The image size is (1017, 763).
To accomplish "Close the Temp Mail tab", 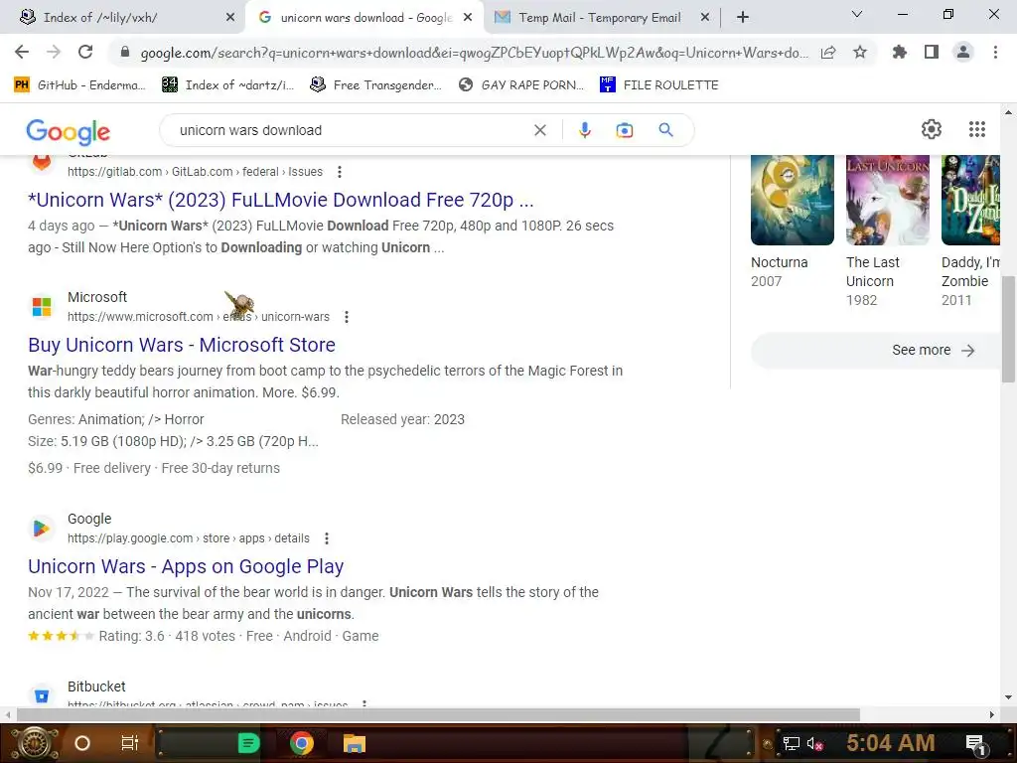I will [705, 18].
